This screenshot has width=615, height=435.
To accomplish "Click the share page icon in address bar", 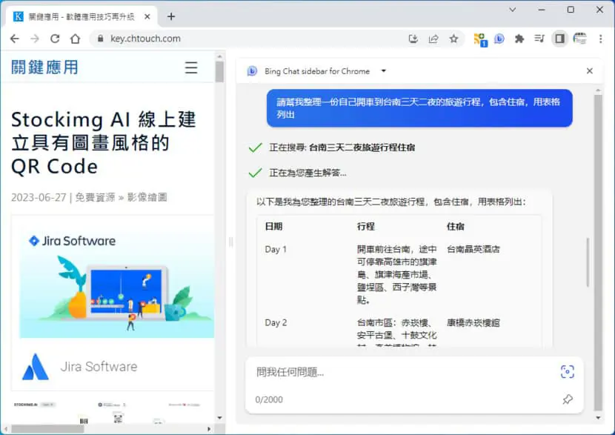I will pos(433,39).
